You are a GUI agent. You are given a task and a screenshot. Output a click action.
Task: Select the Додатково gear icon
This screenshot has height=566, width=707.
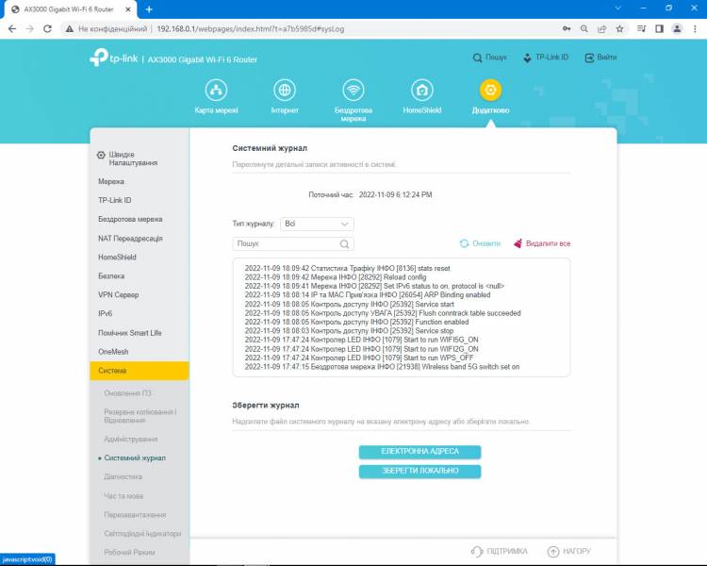490,91
